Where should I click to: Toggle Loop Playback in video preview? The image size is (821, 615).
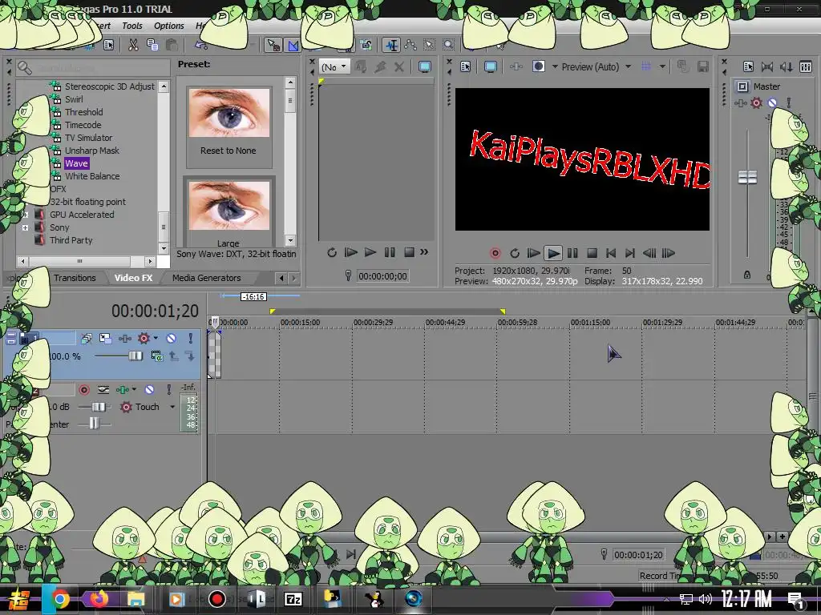click(515, 253)
